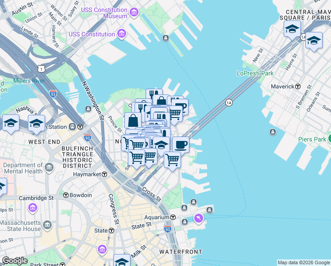
Task: Click the USS Constitution purple museum pin
Action: pyautogui.click(x=122, y=33)
